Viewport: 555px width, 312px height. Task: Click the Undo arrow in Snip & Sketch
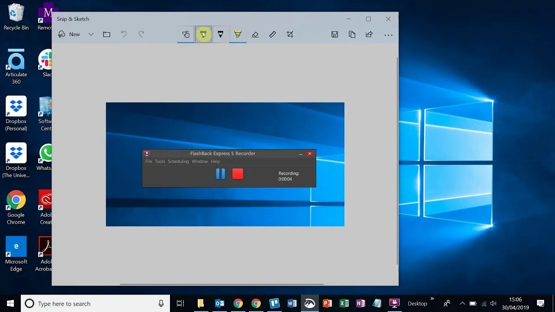point(124,34)
